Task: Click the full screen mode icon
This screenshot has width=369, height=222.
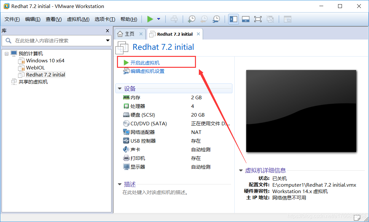Action: 258,19
